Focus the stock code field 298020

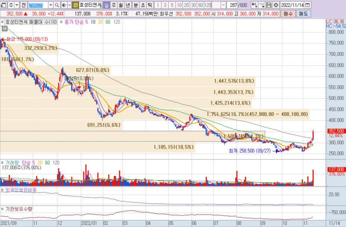38,5
